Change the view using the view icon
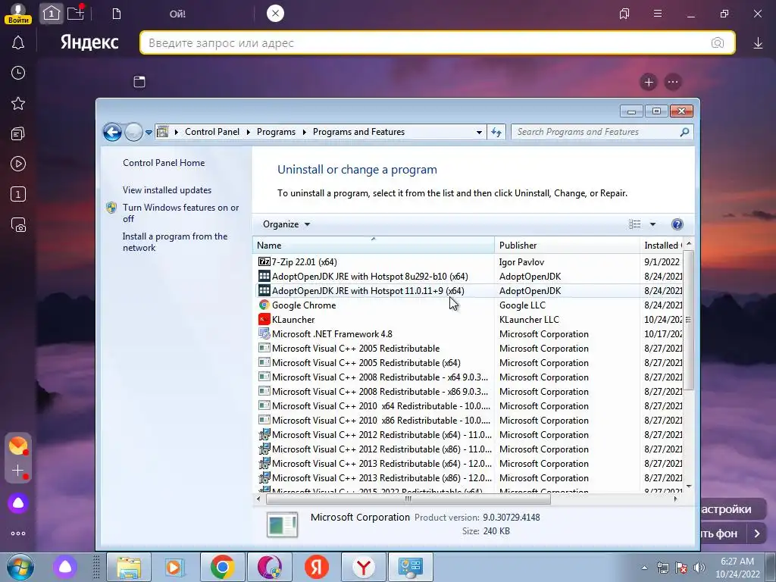 [x=634, y=224]
